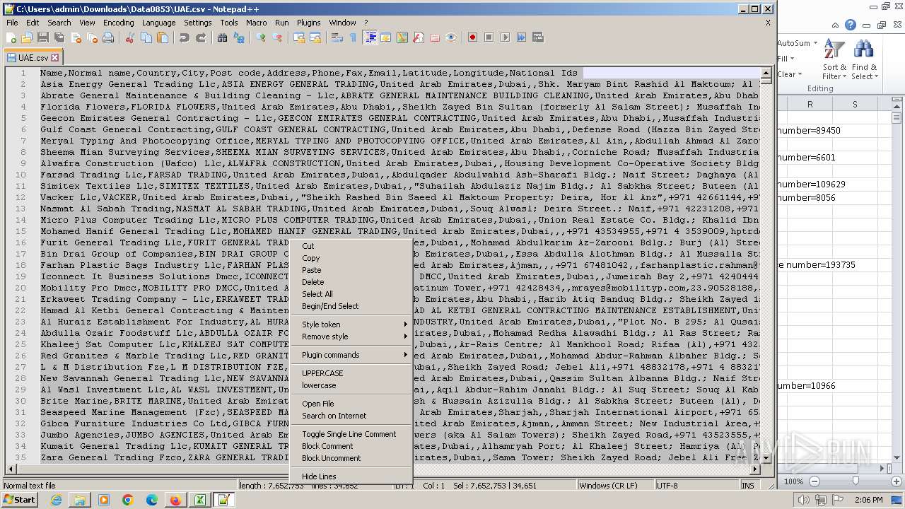Click the Replace toolbar icon

point(239,37)
